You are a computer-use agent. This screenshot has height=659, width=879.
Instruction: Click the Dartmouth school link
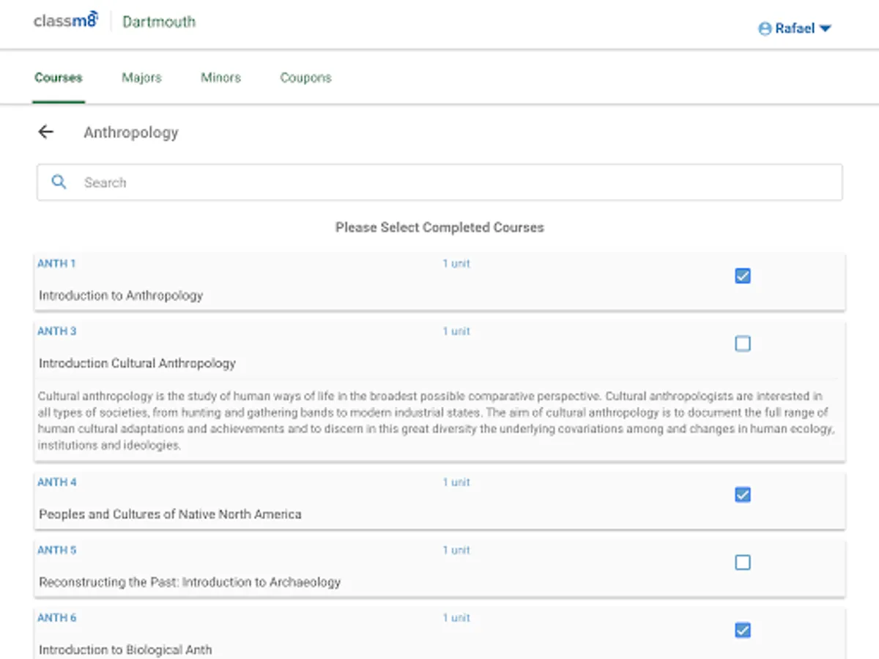point(159,22)
